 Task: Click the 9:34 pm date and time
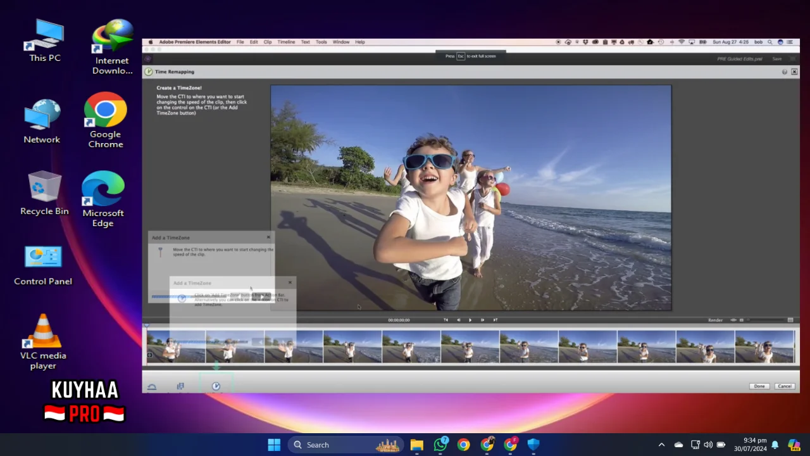750,445
